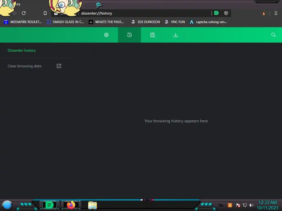Open the user profile avatar

tap(264, 13)
